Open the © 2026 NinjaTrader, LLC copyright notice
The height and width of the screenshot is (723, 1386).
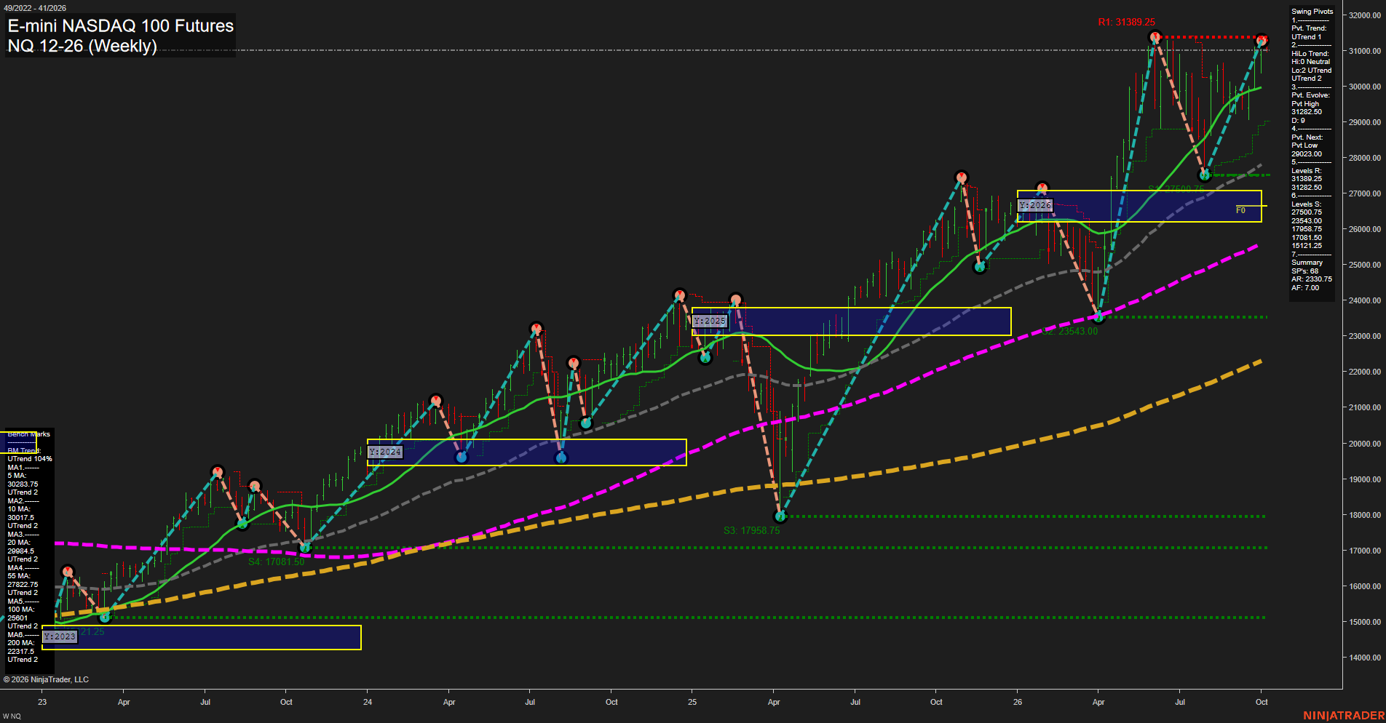[46, 679]
